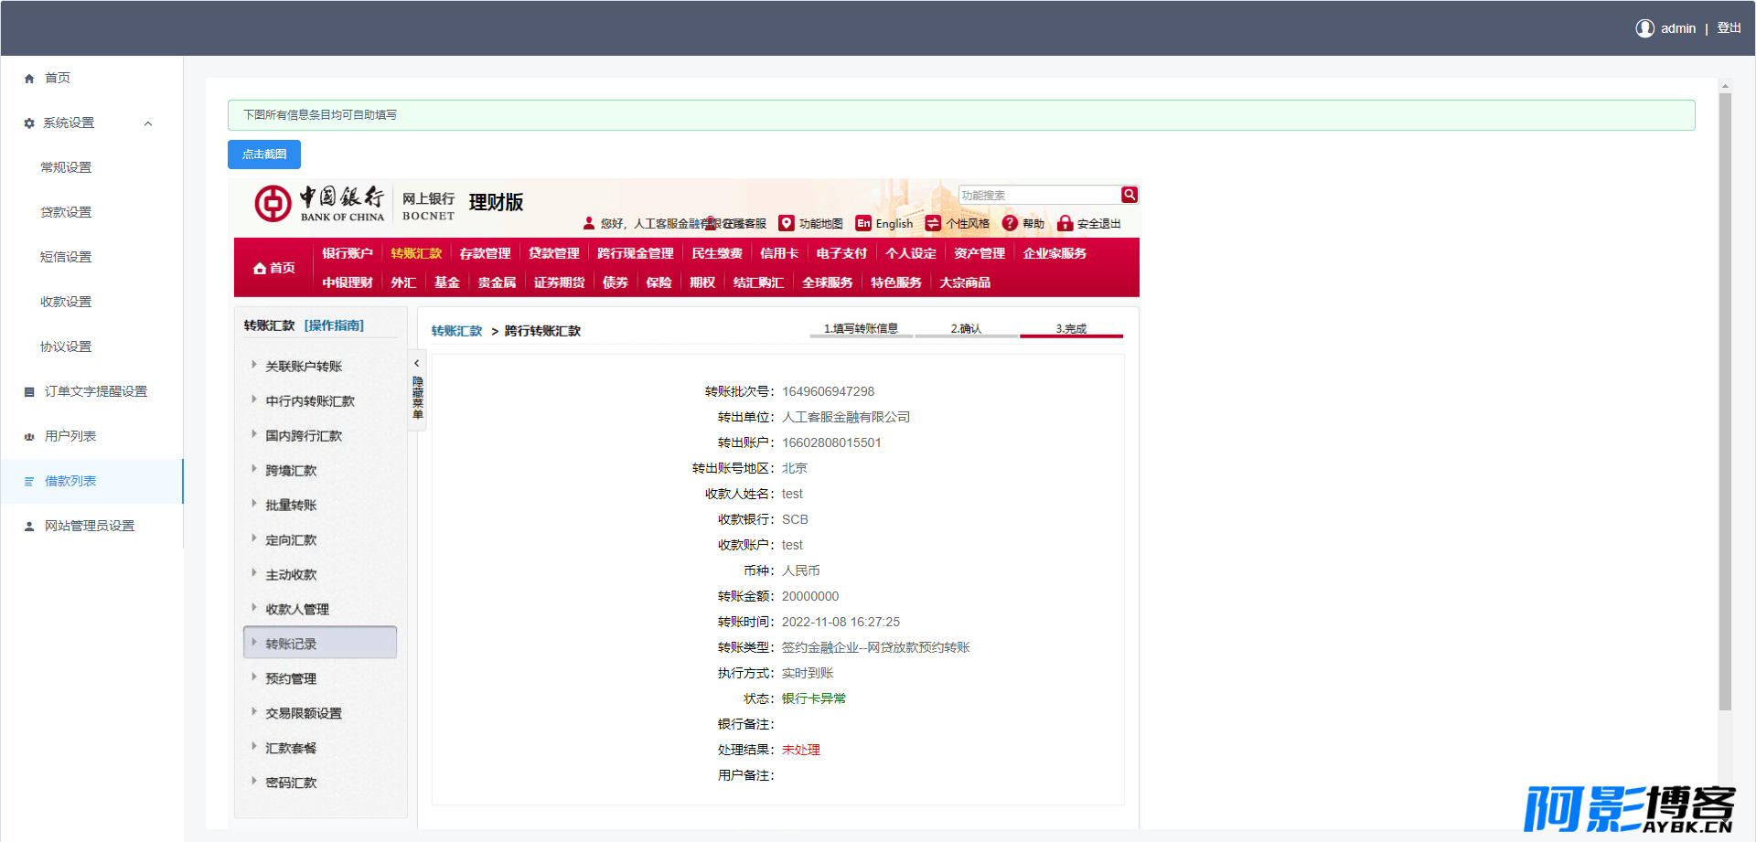1756x842 pixels.
Task: Open 常规设置 in sidebar
Action: click(x=66, y=167)
